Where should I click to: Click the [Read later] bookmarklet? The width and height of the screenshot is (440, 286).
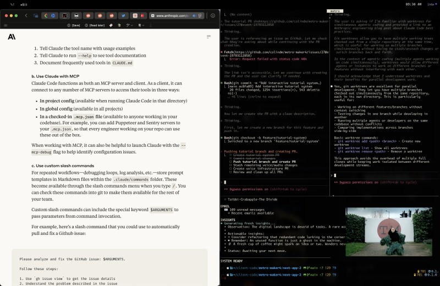(95, 25)
